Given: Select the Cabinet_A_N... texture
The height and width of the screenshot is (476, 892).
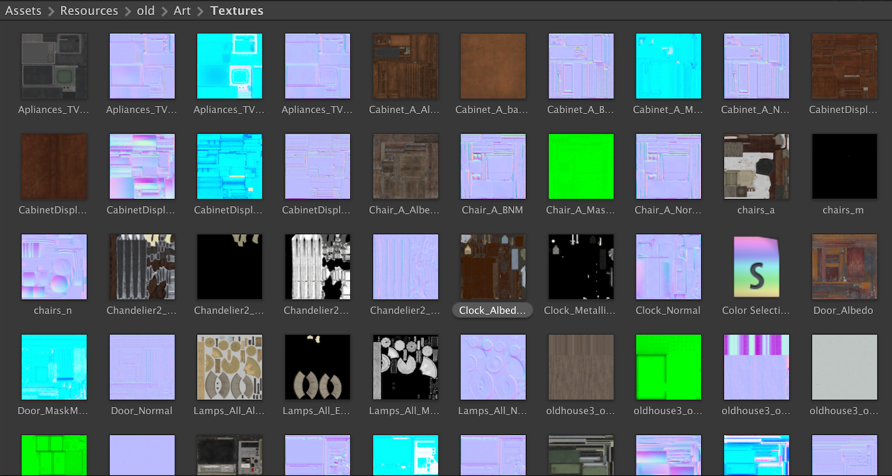Looking at the screenshot, I should coord(757,66).
